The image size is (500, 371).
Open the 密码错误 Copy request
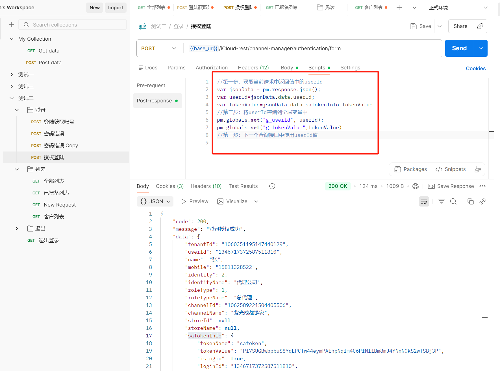[55, 146]
